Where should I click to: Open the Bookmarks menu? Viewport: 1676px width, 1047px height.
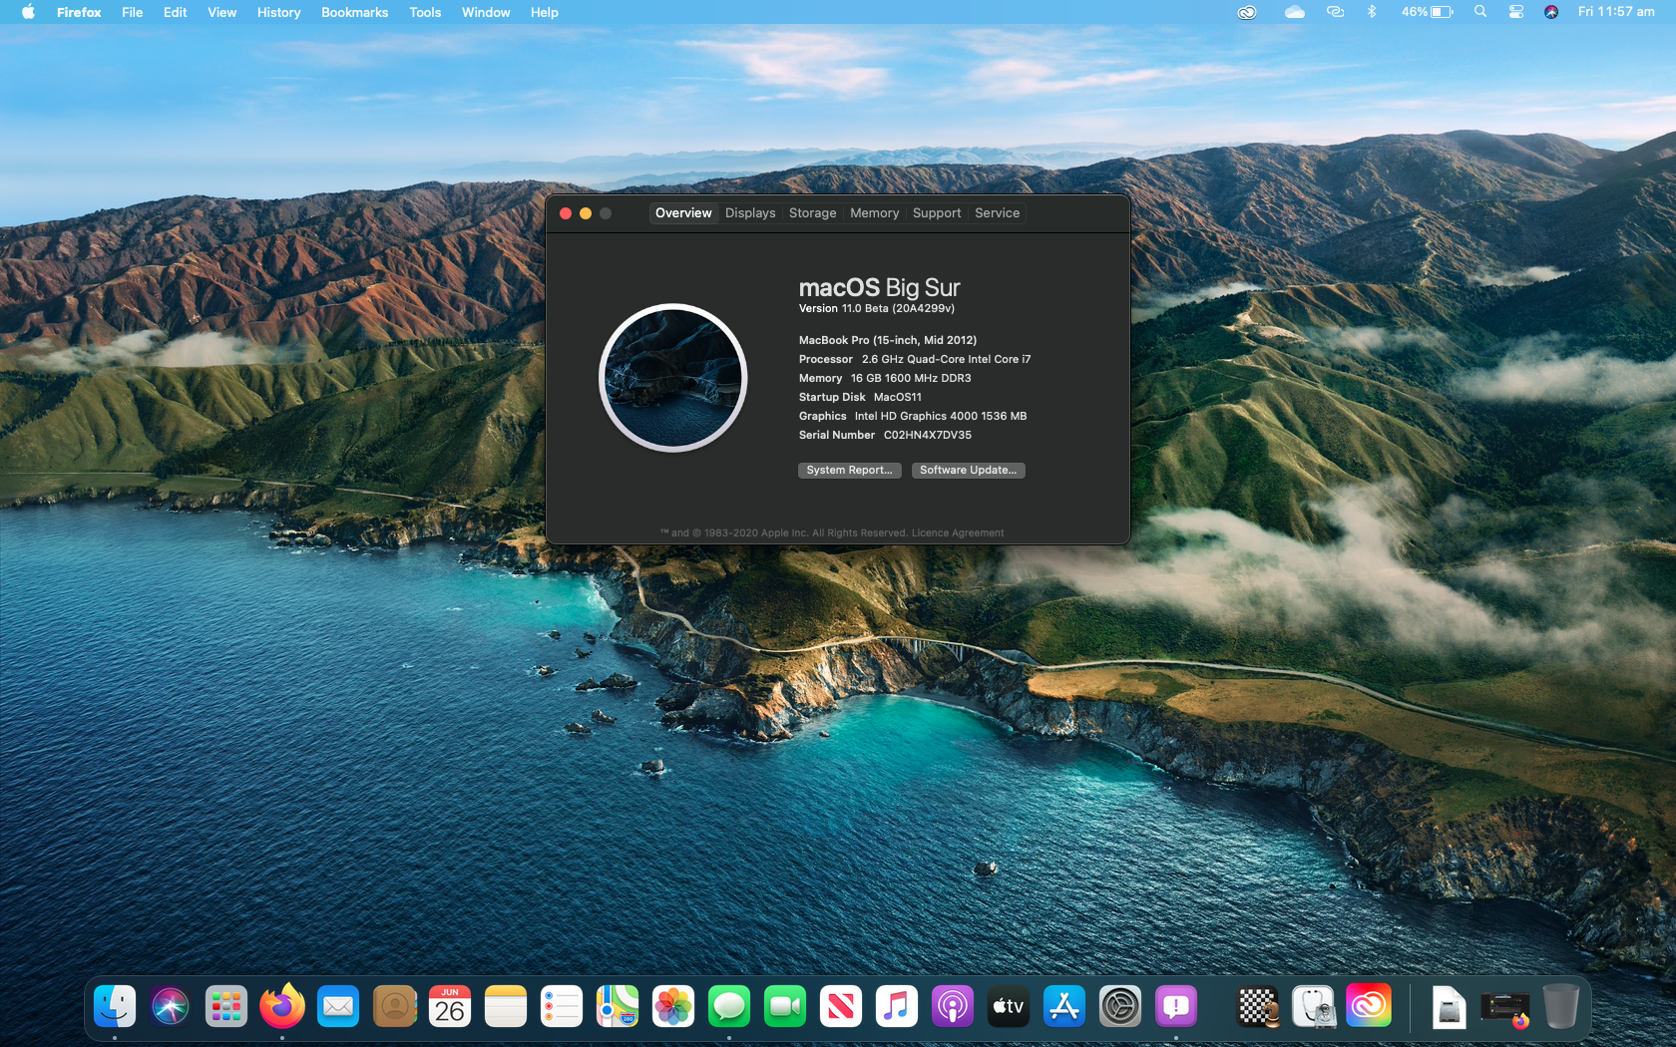pyautogui.click(x=354, y=12)
